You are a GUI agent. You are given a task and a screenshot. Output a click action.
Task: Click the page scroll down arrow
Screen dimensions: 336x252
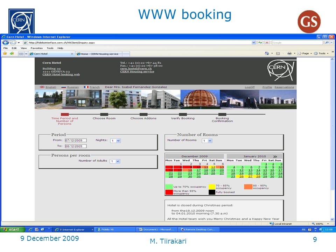[332, 219]
